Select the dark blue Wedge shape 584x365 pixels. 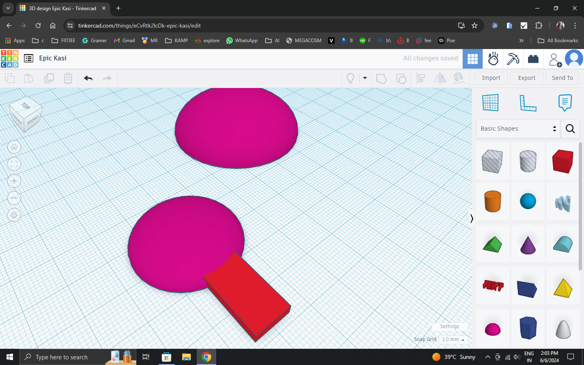pos(528,288)
